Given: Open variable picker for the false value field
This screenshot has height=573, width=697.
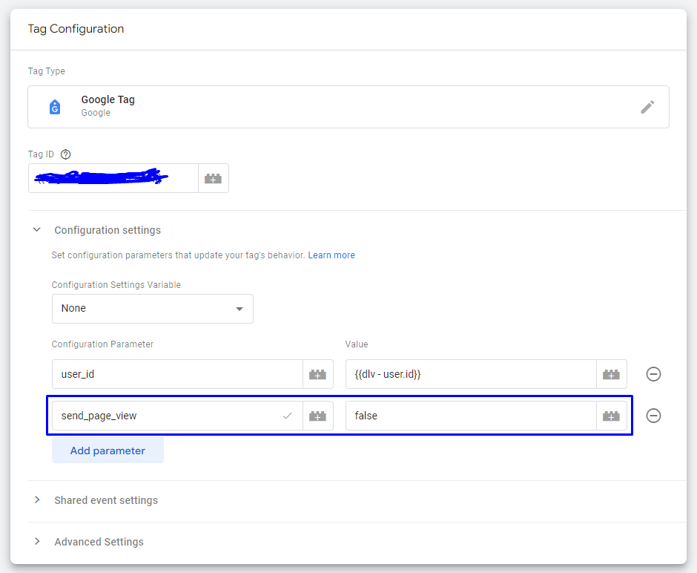Looking at the screenshot, I should [611, 416].
